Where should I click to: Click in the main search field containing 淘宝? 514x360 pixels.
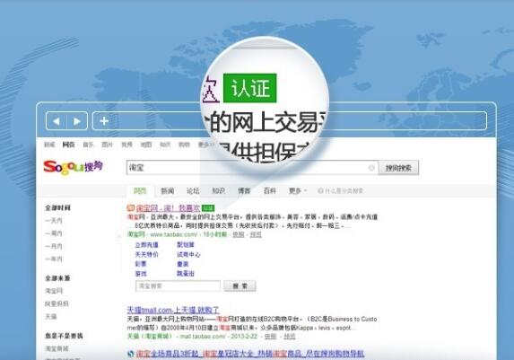(x=252, y=168)
